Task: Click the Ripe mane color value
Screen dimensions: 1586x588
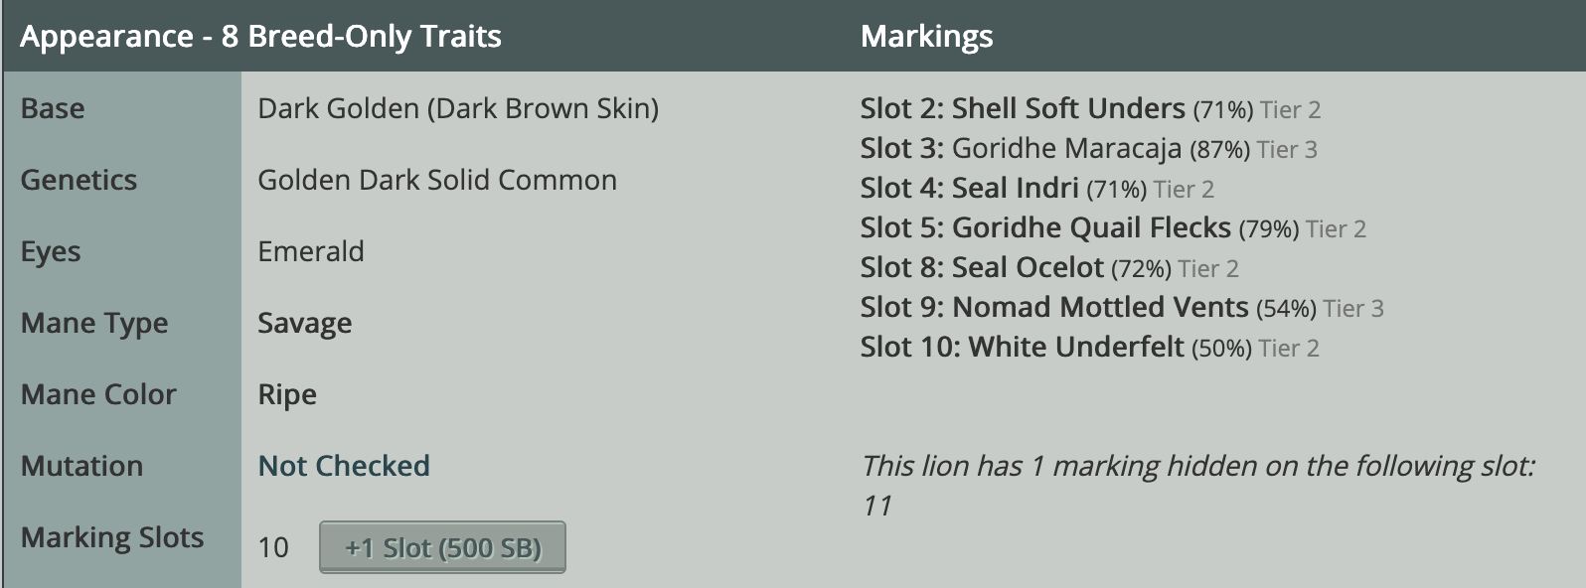Action: point(287,394)
